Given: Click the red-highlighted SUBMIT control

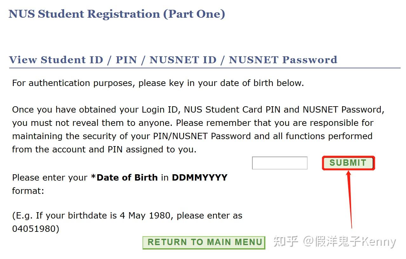Looking at the screenshot, I should click(x=348, y=163).
